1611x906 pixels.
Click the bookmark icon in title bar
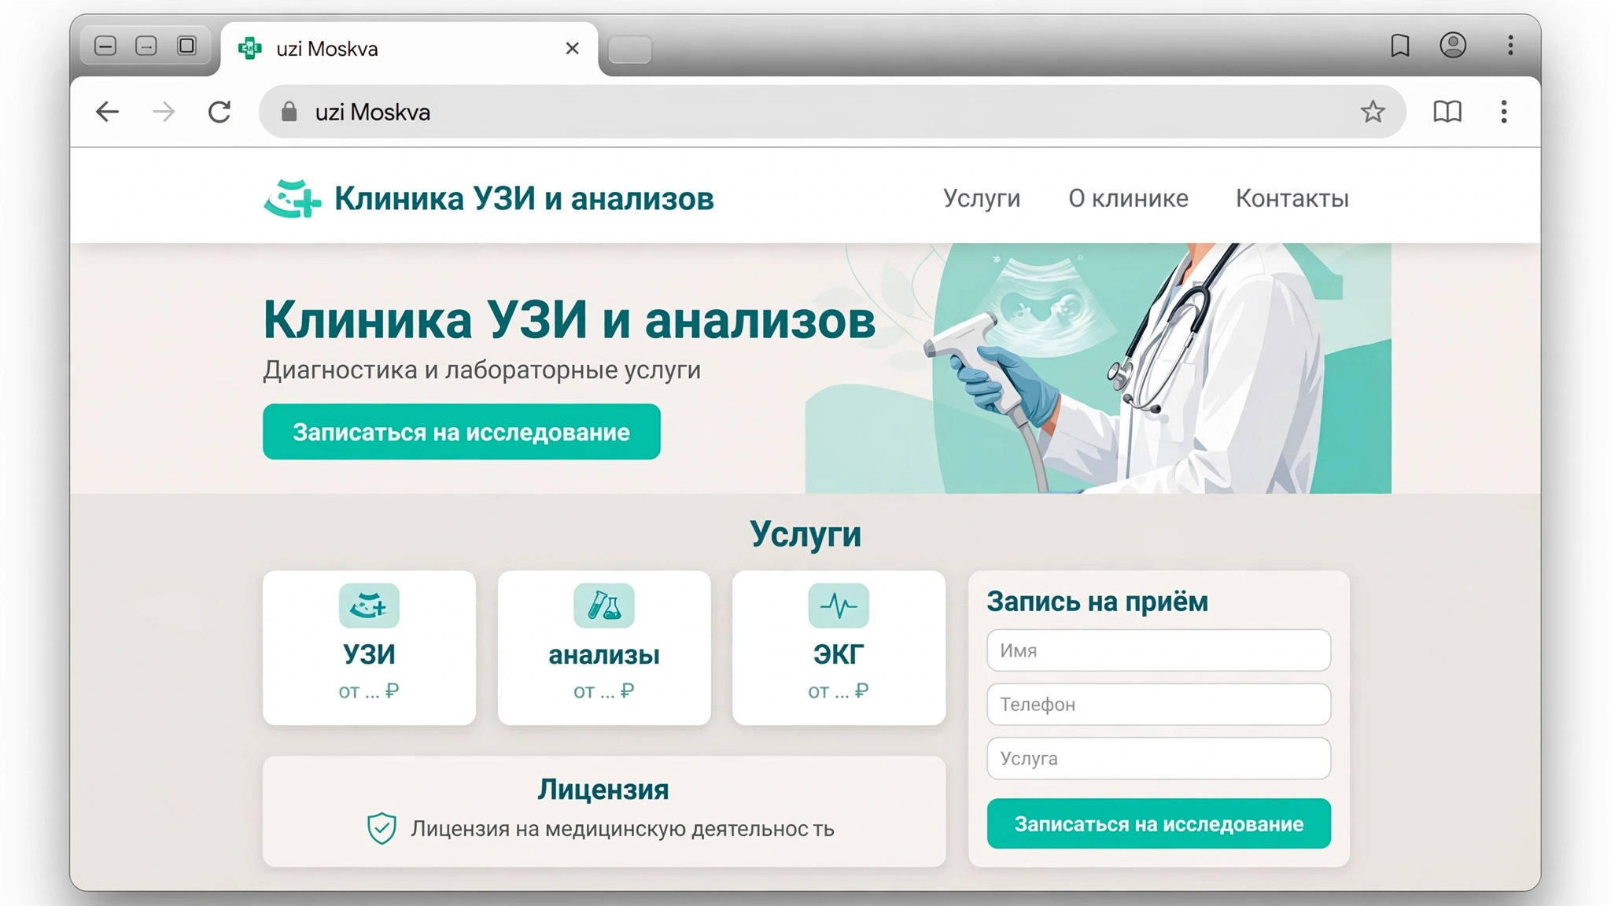1400,45
